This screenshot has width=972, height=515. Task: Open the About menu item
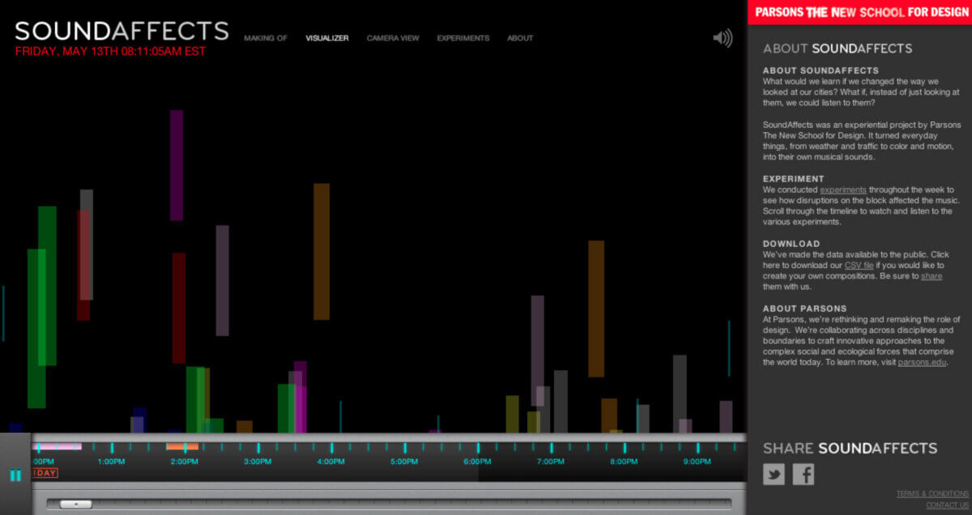click(x=520, y=38)
